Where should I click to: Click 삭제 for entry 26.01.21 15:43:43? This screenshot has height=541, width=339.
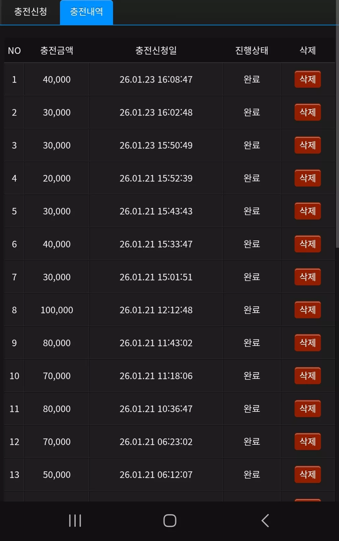coord(308,211)
